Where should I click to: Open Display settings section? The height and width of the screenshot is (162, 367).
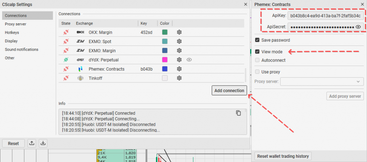pos(11,41)
